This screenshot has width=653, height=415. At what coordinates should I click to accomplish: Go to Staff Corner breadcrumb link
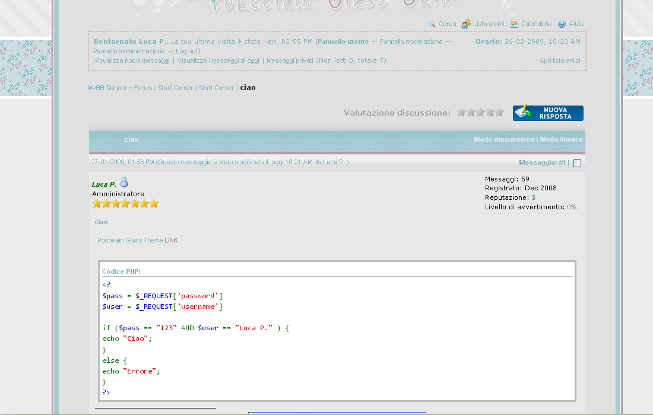175,88
